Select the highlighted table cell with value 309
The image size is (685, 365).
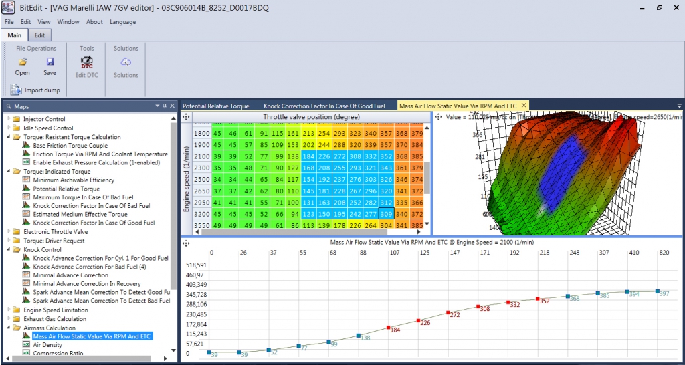[x=386, y=214]
